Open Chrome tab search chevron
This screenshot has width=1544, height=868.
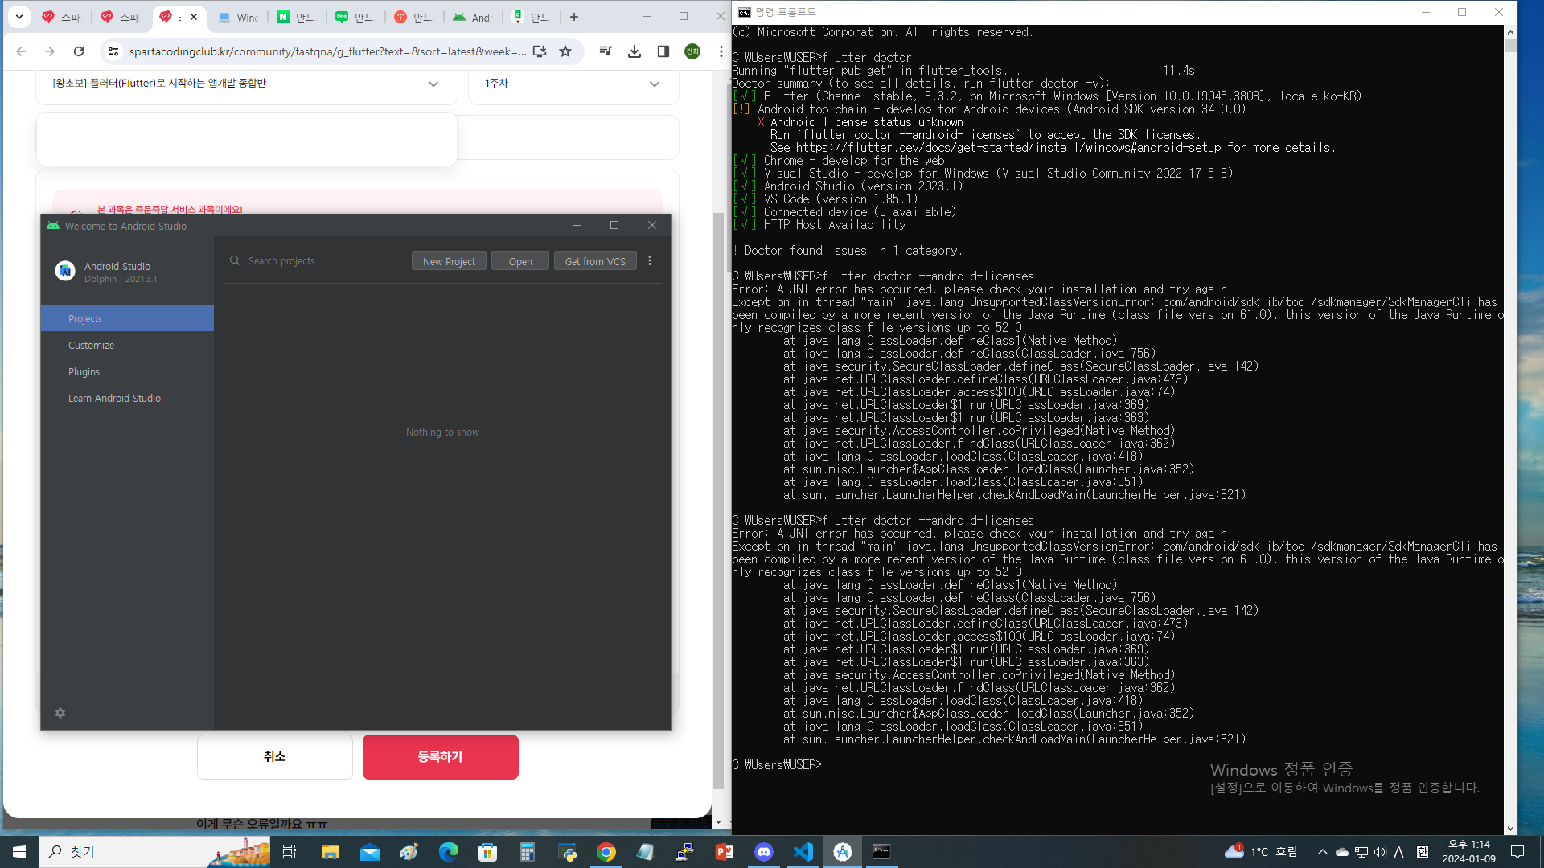(x=19, y=17)
